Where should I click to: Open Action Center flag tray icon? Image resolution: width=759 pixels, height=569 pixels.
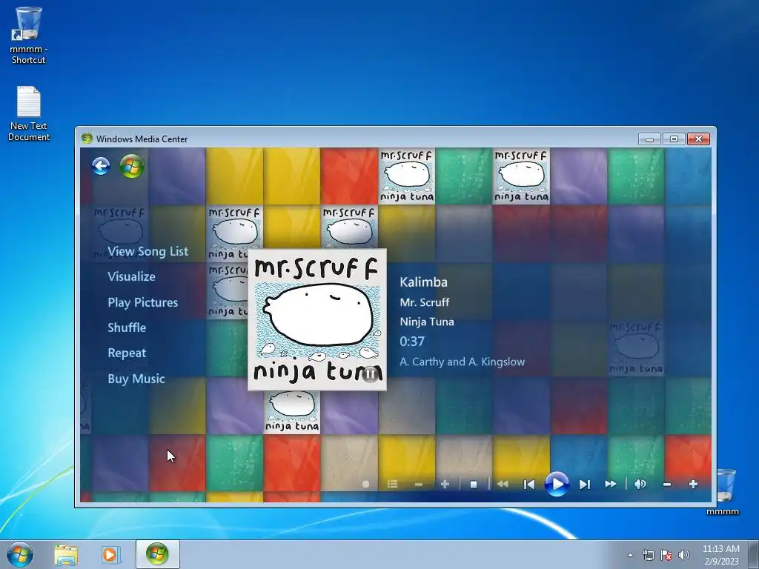click(x=666, y=555)
